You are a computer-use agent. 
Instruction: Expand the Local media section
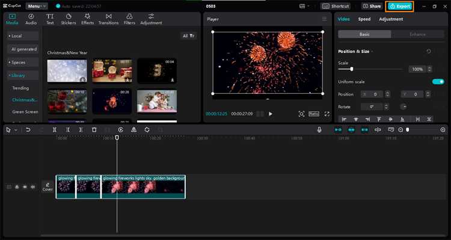click(23, 36)
